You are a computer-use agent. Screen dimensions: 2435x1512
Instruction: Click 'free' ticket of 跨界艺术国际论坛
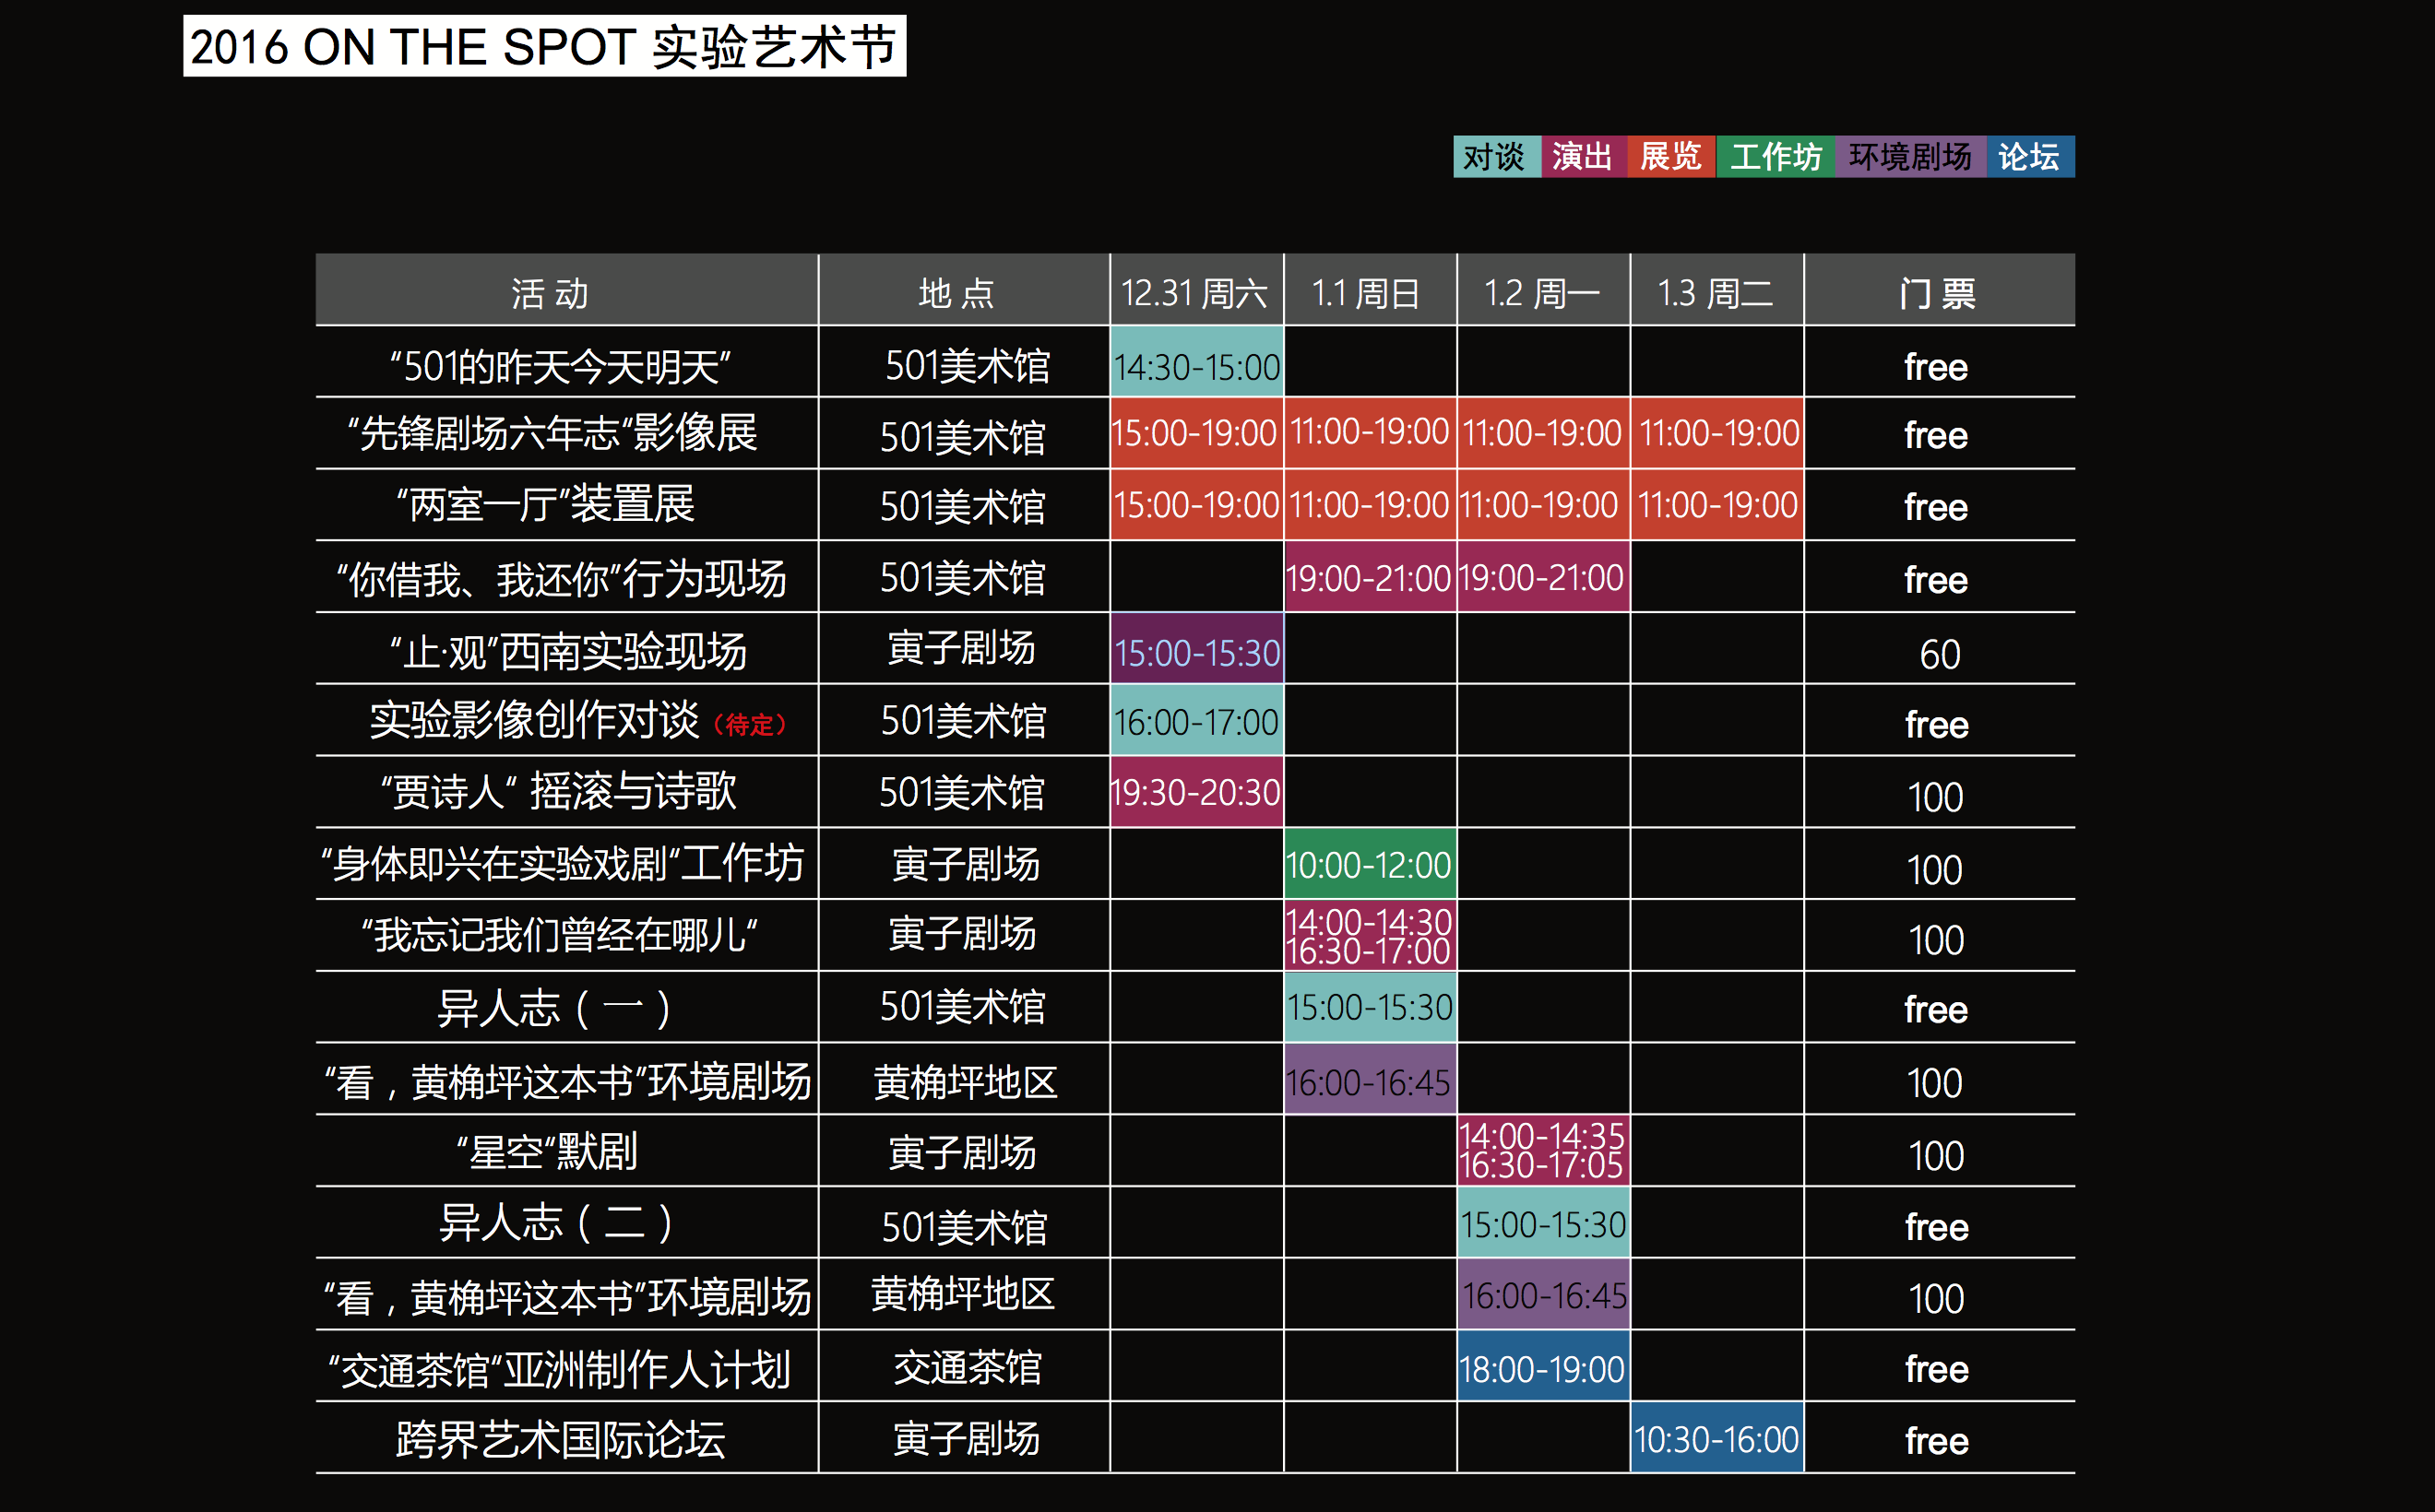1937,1441
